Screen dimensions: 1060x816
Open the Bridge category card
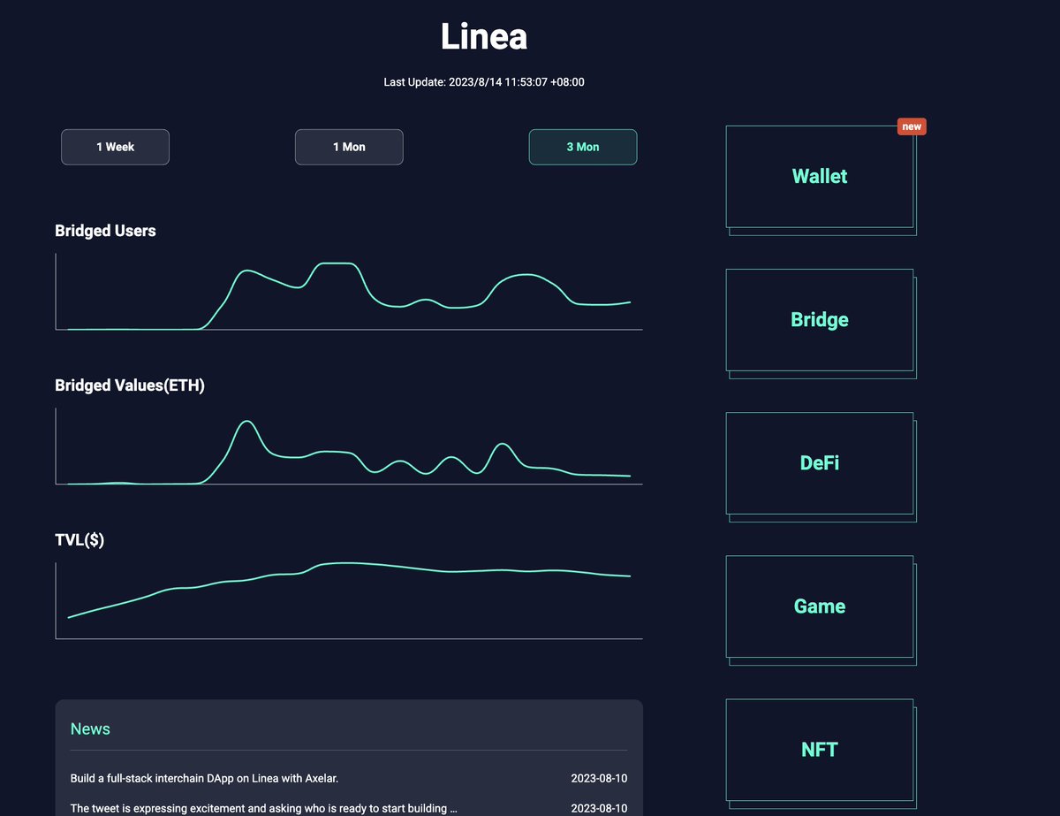coord(820,320)
